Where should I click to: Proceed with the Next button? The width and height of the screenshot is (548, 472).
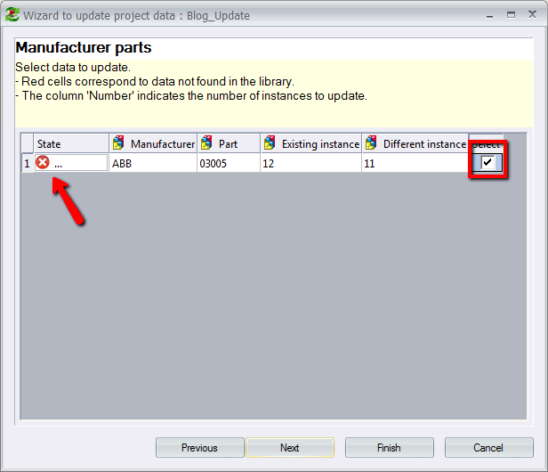(x=290, y=447)
